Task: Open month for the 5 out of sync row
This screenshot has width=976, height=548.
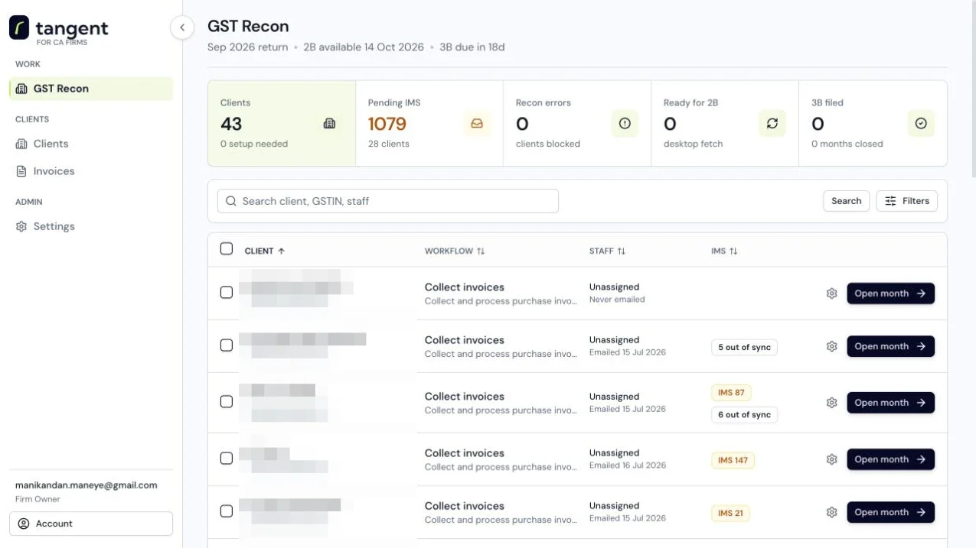Action: (x=890, y=346)
